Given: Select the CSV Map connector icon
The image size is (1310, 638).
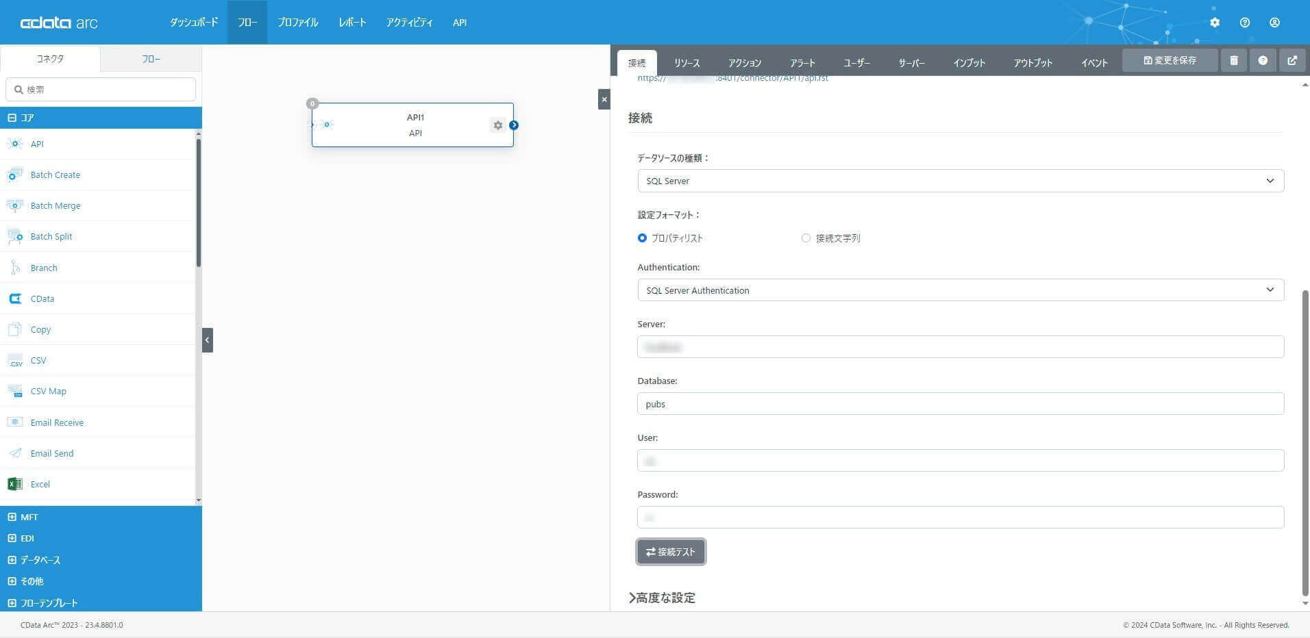Looking at the screenshot, I should (x=15, y=391).
